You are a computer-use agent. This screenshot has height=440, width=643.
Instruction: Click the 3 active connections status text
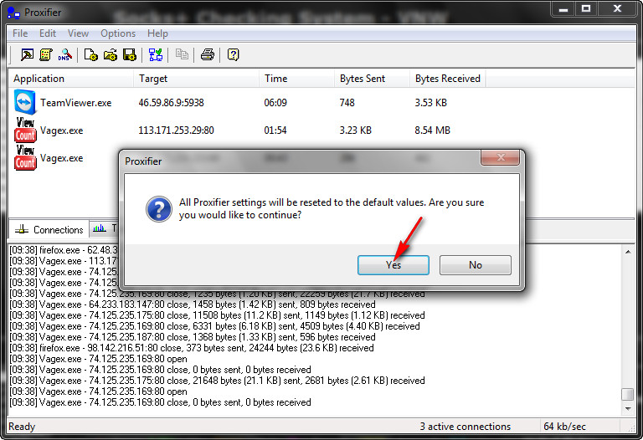[x=465, y=427]
